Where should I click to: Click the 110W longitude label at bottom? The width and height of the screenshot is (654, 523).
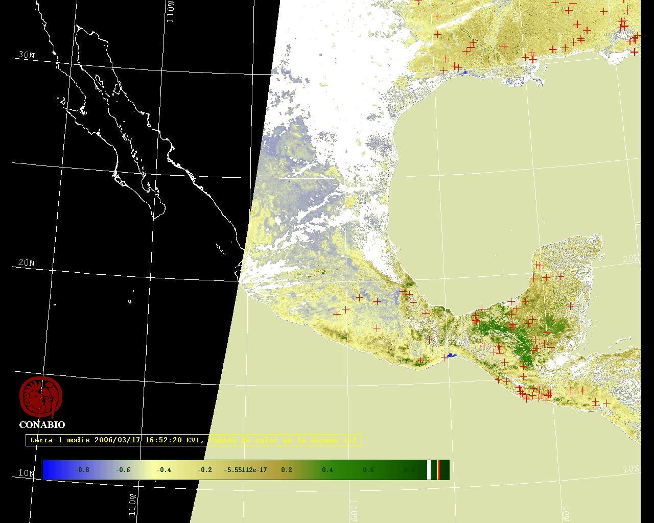(133, 504)
